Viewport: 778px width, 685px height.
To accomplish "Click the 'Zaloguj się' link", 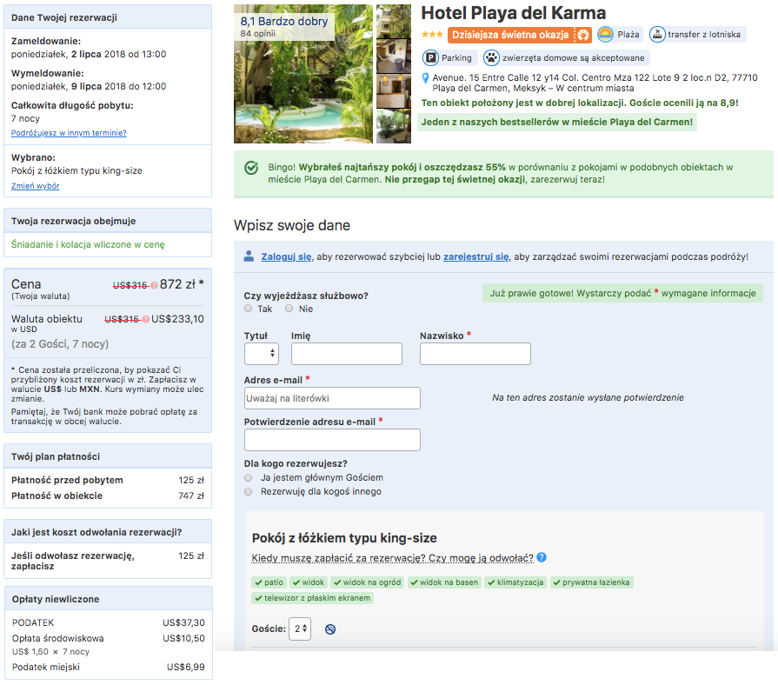I will tap(286, 257).
